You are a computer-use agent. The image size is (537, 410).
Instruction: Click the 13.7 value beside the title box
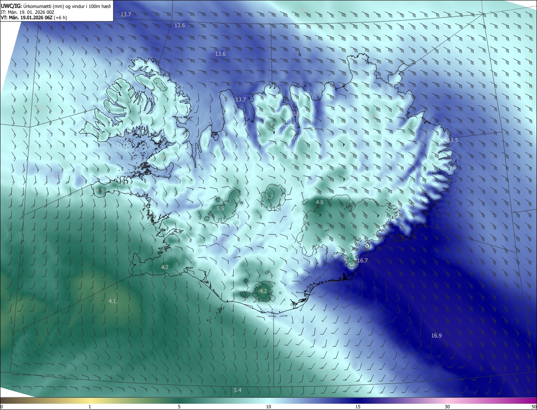[x=126, y=15]
